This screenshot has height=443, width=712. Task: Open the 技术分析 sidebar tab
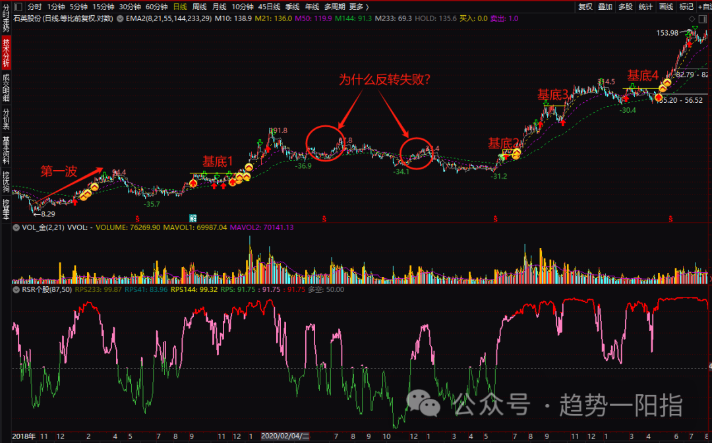tap(6, 53)
